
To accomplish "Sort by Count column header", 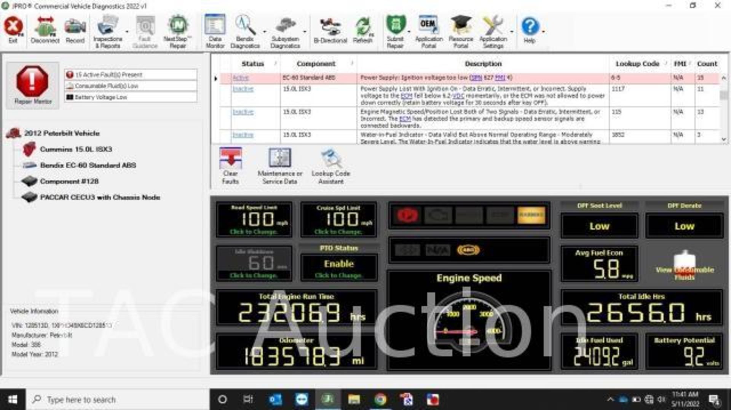I will tap(707, 64).
